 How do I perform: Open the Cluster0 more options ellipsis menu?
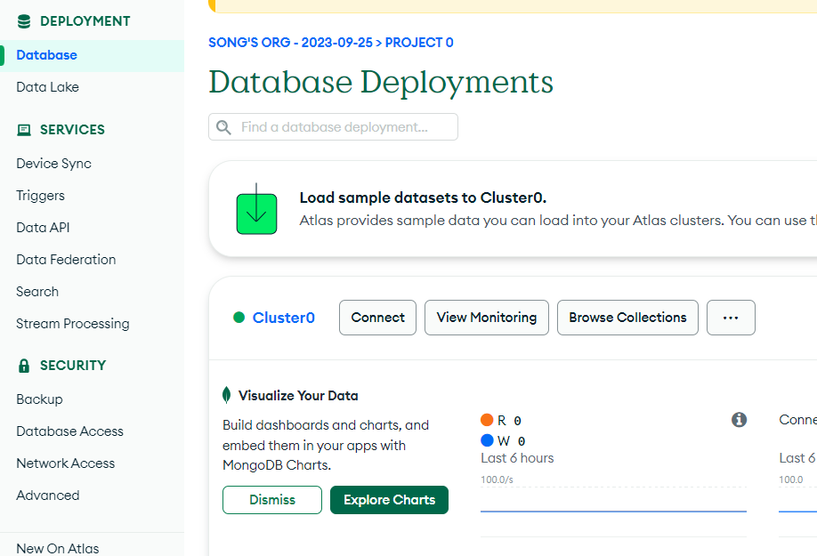731,318
